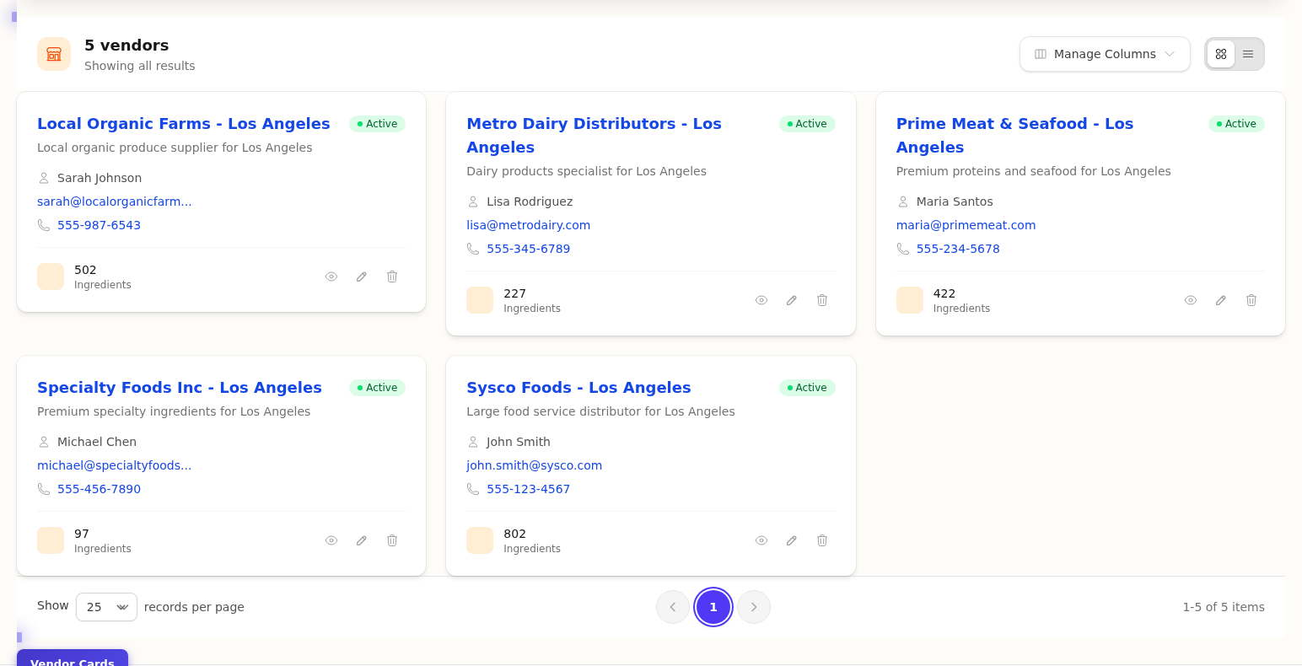Delete the Prime Meat & Seafood vendor
The width and height of the screenshot is (1302, 666).
click(x=1251, y=300)
